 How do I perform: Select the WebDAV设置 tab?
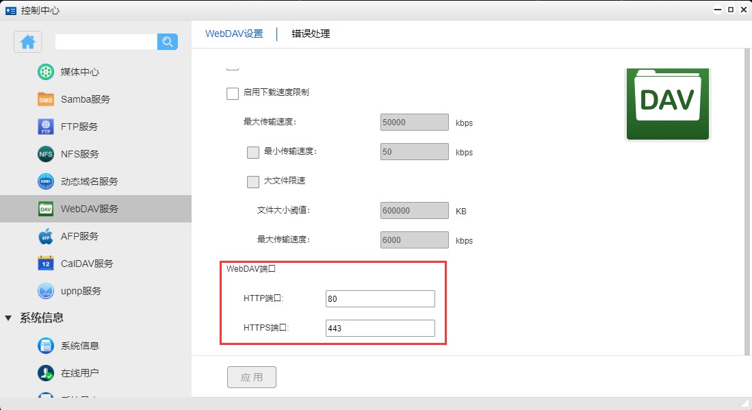pyautogui.click(x=234, y=34)
